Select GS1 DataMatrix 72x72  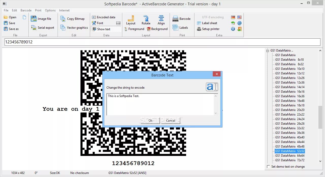point(290,160)
